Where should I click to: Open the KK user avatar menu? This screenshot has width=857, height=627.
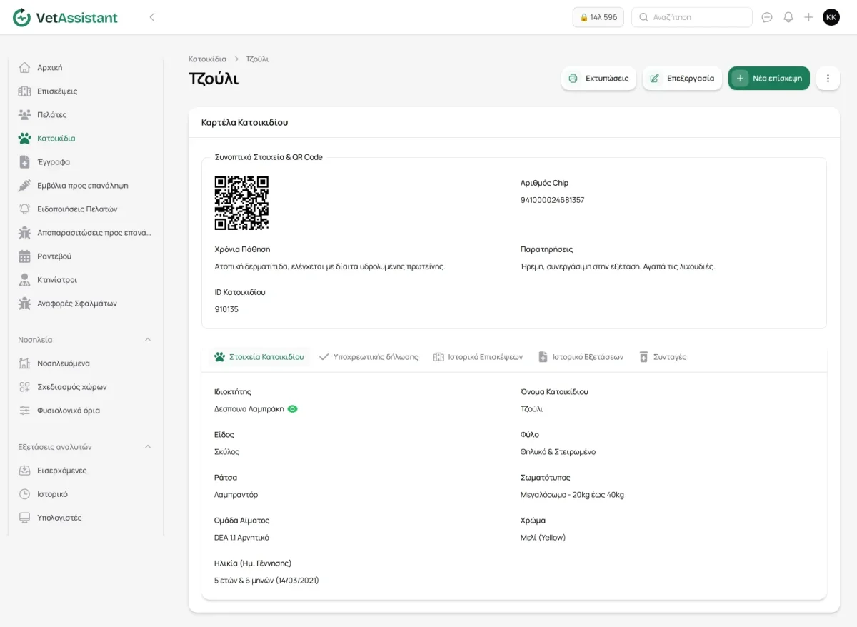(831, 17)
